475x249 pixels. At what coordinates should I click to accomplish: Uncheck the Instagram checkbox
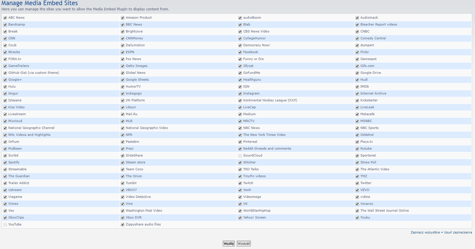click(240, 94)
